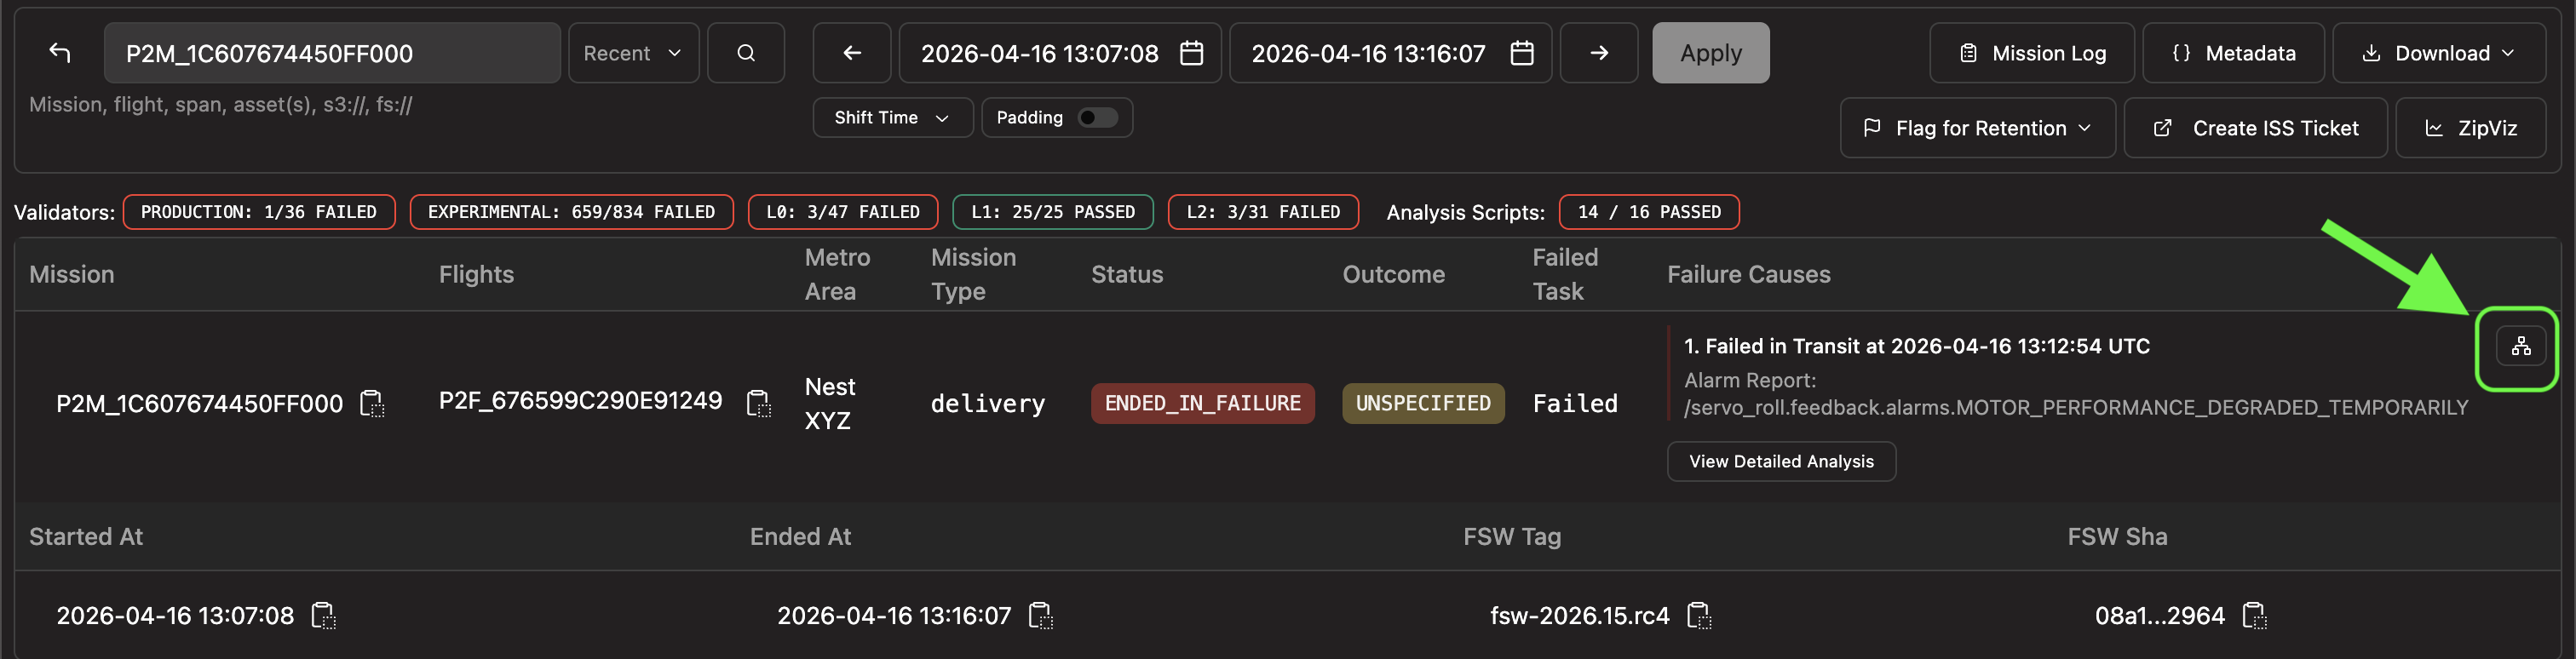This screenshot has height=659, width=2576.
Task: Click the back return arrow icon
Action: [60, 53]
